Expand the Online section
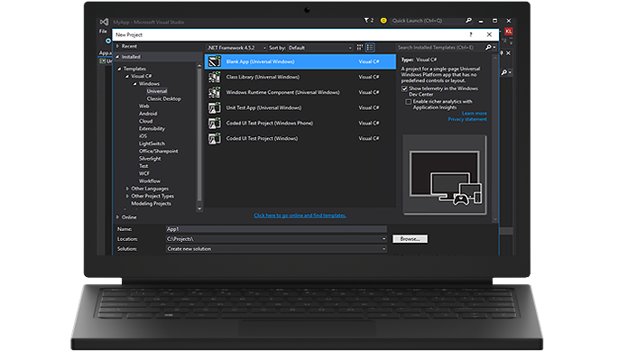The width and height of the screenshot is (628, 352). click(117, 217)
